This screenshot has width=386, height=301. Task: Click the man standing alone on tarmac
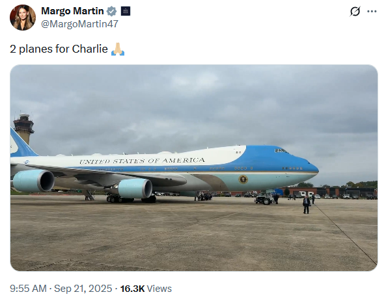tap(306, 205)
